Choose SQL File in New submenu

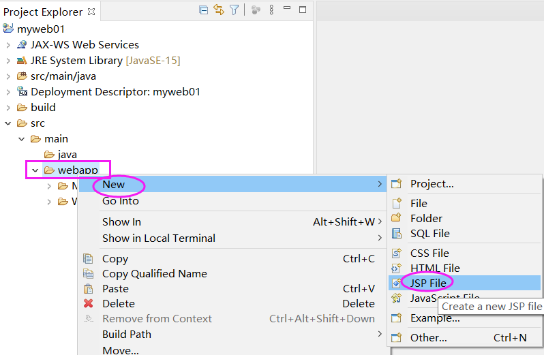coord(464,233)
